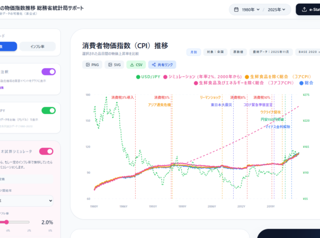Click the image icon on PNG button
The image size is (320, 238).
pyautogui.click(x=88, y=65)
